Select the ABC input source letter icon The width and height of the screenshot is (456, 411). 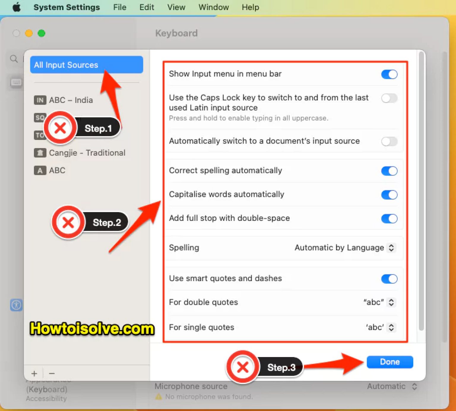coord(40,170)
